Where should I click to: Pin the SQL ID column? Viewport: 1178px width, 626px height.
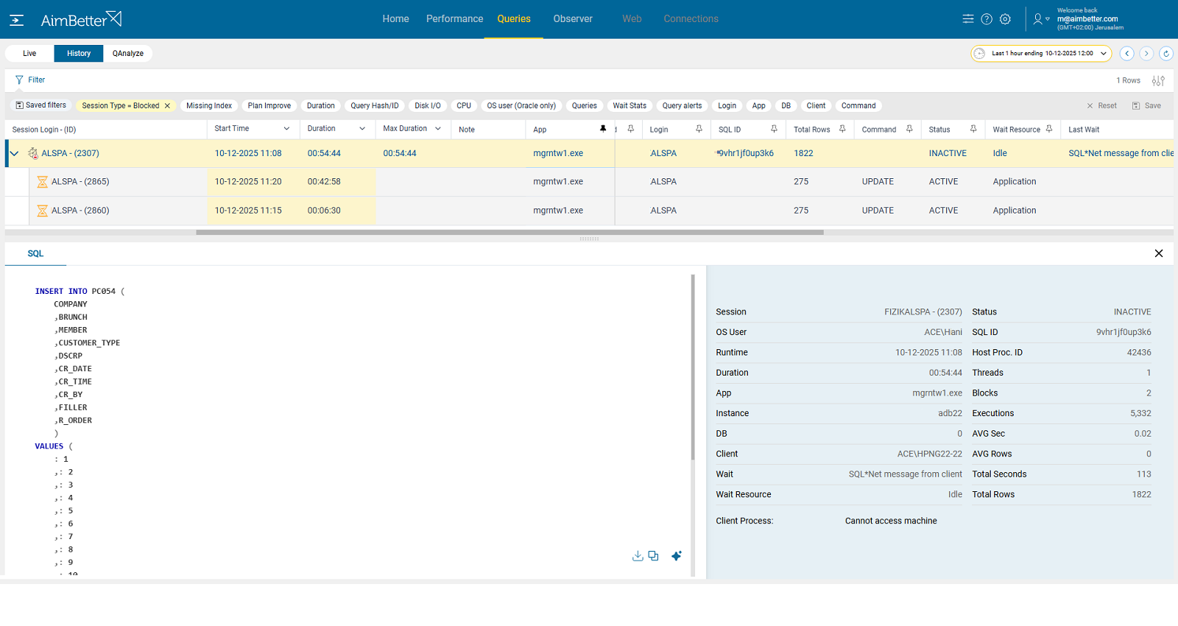coord(774,129)
